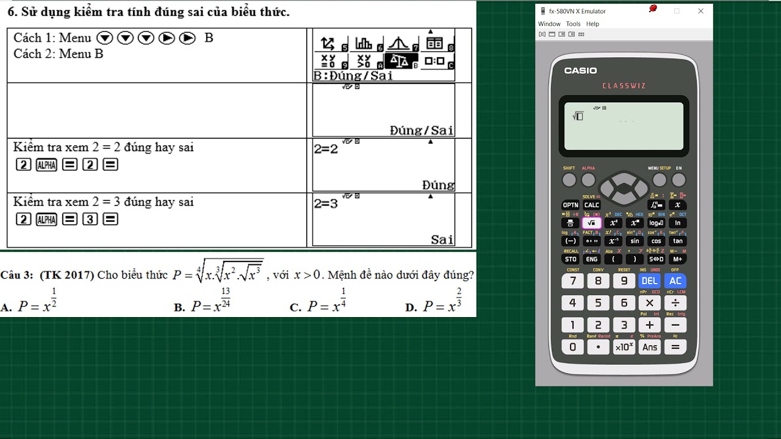Click the single window toolbar icon
The height and width of the screenshot is (439, 781).
pos(552,34)
